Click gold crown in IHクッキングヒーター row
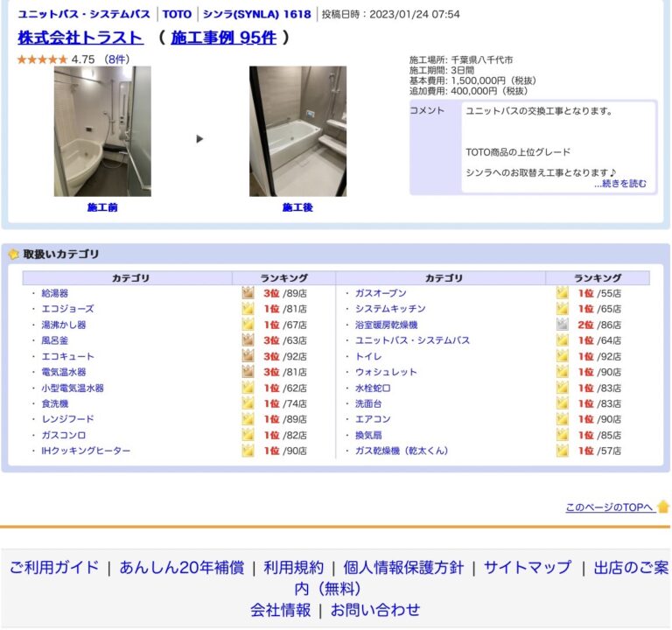Image resolution: width=672 pixels, height=630 pixels. click(248, 450)
